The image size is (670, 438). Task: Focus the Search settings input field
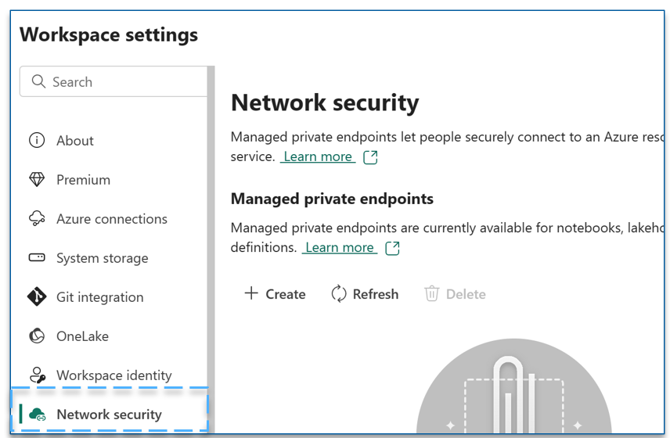113,81
